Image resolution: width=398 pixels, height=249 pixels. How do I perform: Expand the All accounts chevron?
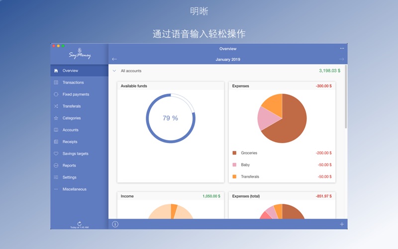point(114,71)
